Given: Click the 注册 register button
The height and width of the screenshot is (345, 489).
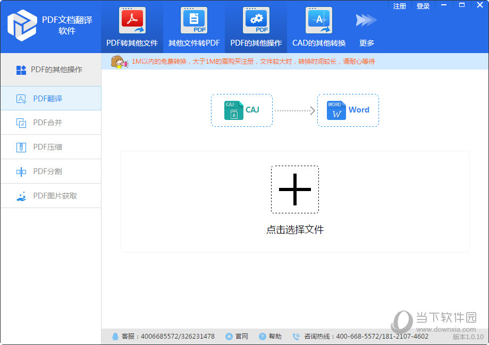Looking at the screenshot, I should pos(400,6).
